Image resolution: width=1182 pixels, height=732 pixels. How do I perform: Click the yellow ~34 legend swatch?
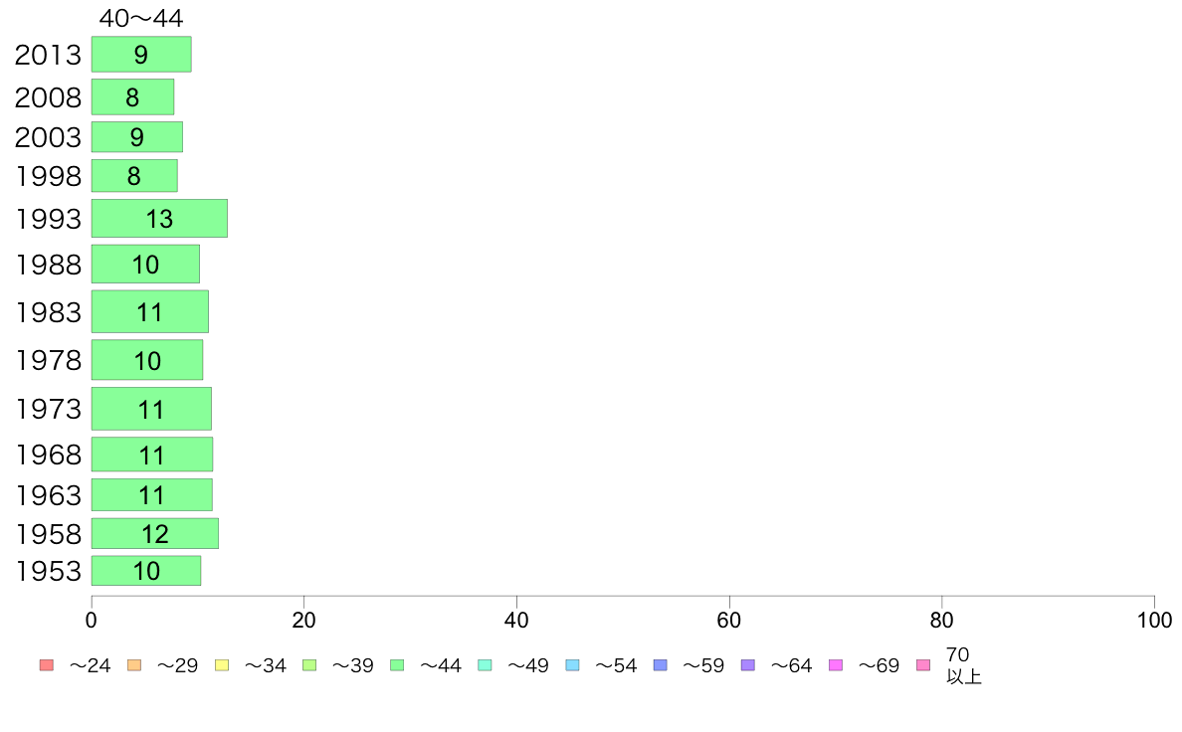[222, 665]
